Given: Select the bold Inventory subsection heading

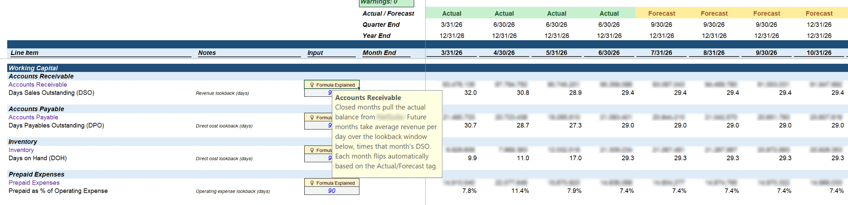Looking at the screenshot, I should [x=23, y=142].
